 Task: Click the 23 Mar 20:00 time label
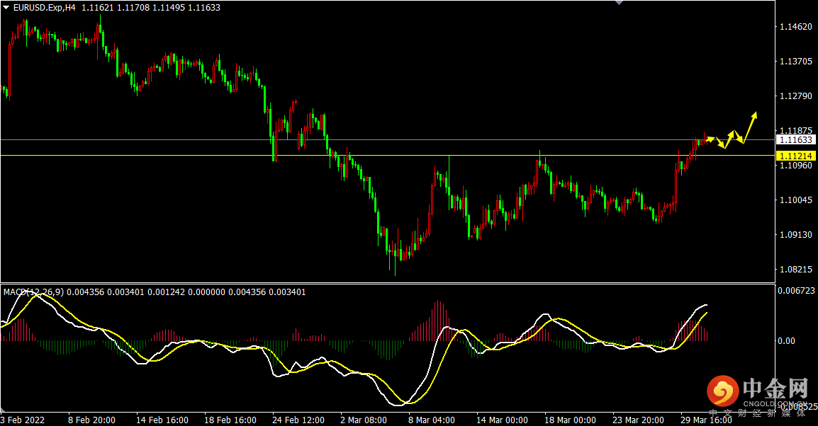638,420
